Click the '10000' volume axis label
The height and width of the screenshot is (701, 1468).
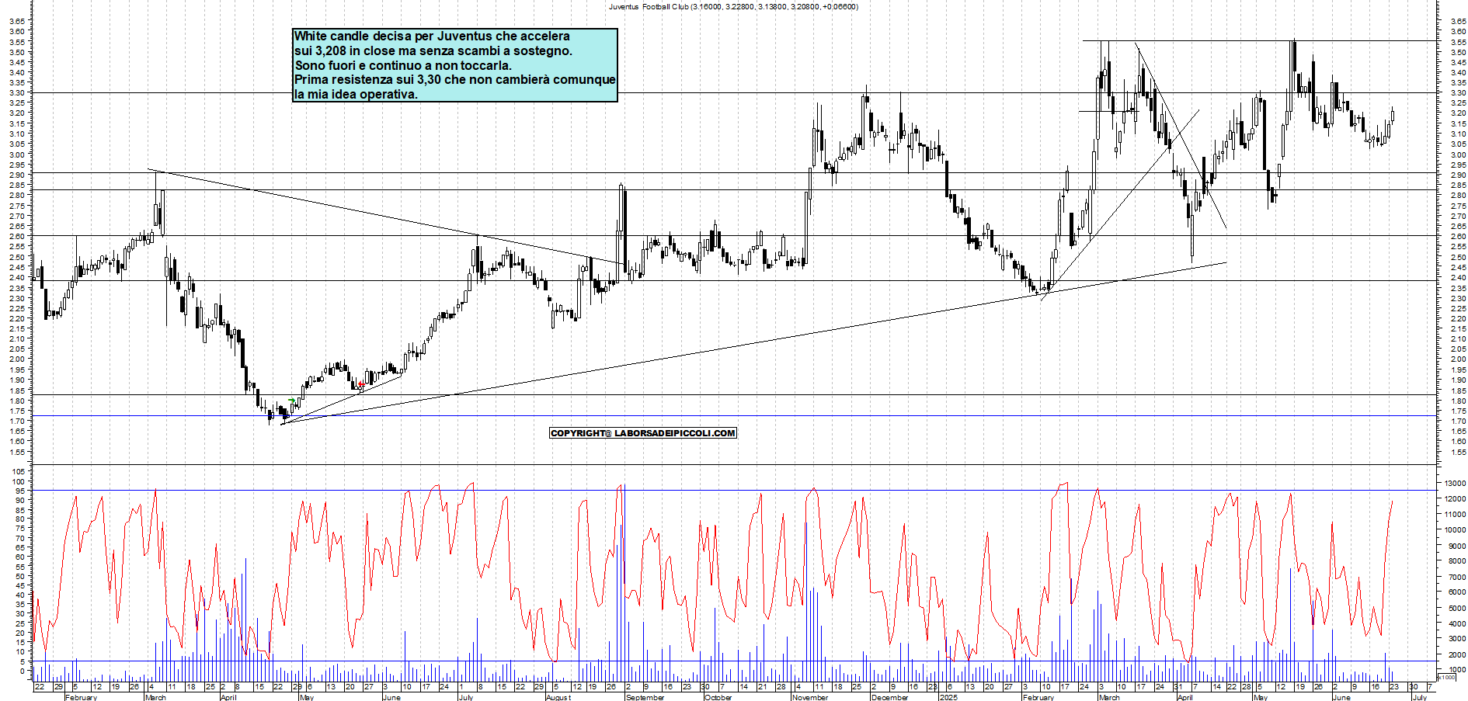coord(1455,530)
